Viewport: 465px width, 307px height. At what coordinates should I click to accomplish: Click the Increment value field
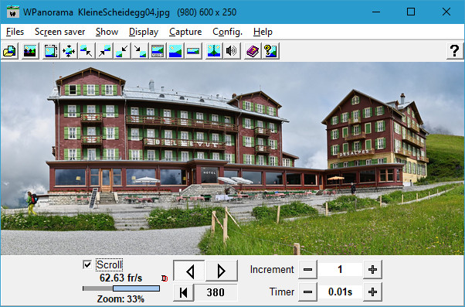click(x=340, y=270)
